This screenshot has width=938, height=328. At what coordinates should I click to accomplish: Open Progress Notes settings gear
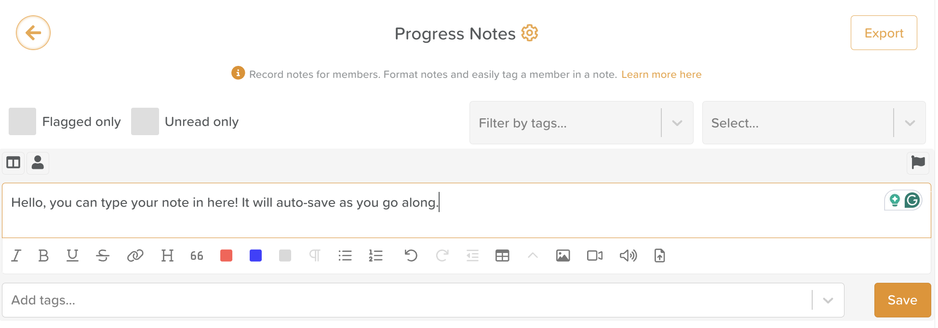pos(529,33)
